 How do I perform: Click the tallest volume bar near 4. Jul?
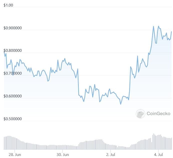(154, 141)
